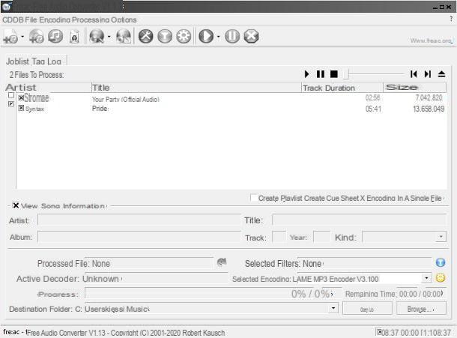
Task: Start encoding with the toolbar play icon
Action: click(206, 37)
